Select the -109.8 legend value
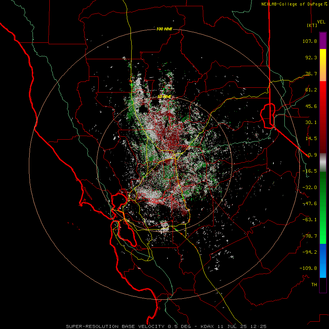Viewport: 329px width, 329px height. pos(308,268)
